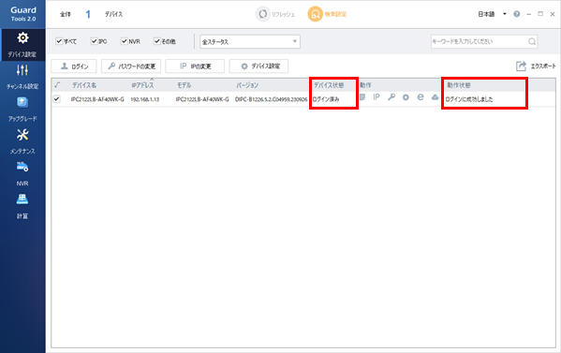The height and width of the screenshot is (353, 561).
Task: Click the IP change icon in device row
Action: [x=376, y=97]
